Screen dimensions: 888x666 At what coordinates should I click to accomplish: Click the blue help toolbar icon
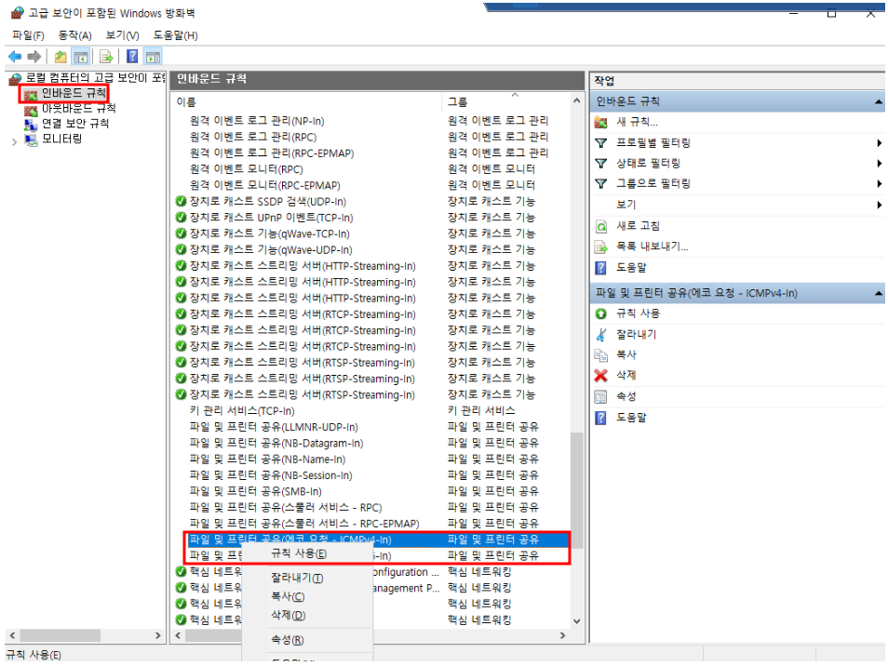(x=132, y=56)
